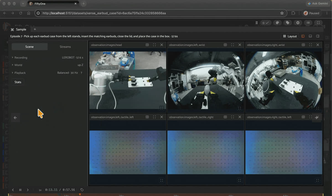
Task: Close the observation.images.left_tactile_left panel
Action: coord(162,117)
